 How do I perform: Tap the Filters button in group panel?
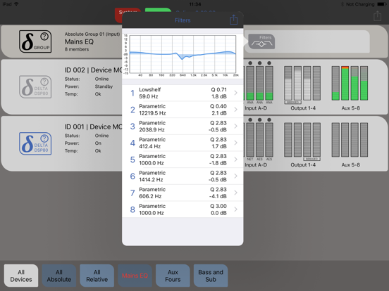[x=261, y=41]
